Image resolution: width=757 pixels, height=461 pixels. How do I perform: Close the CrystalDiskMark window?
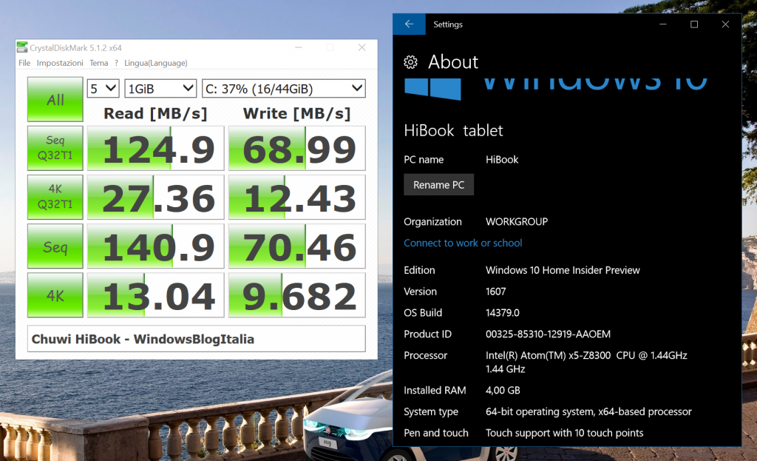(361, 47)
